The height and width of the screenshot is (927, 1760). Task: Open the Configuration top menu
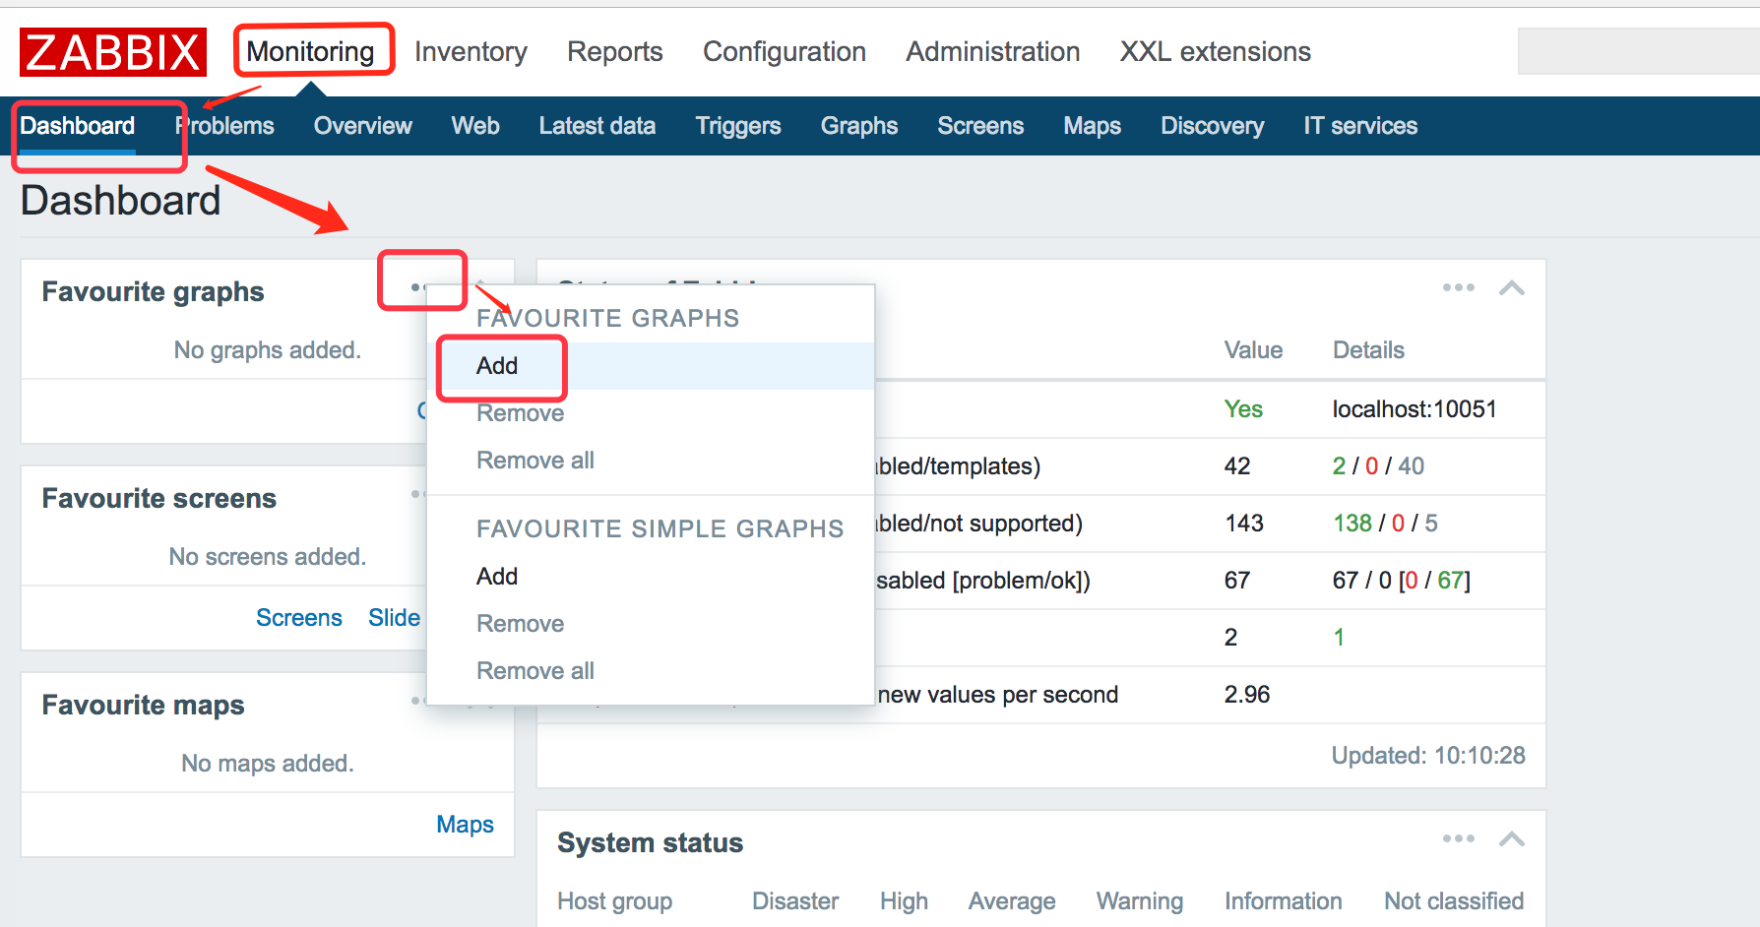coord(784,52)
